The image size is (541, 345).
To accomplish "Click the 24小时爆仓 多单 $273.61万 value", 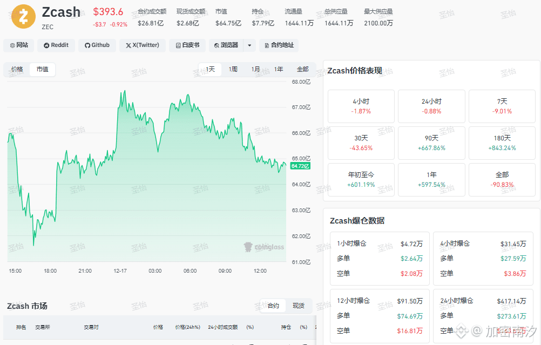I will (511, 316).
